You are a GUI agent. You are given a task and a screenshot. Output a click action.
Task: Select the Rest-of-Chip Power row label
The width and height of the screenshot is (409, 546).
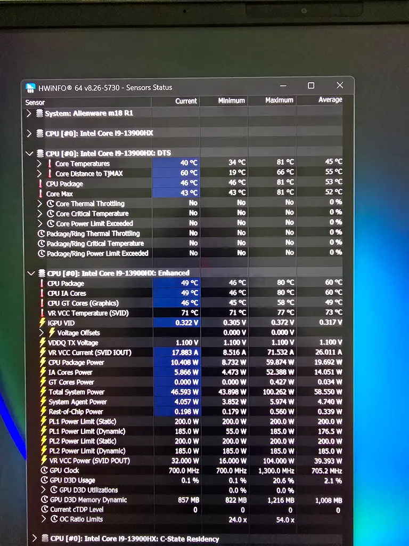76,412
